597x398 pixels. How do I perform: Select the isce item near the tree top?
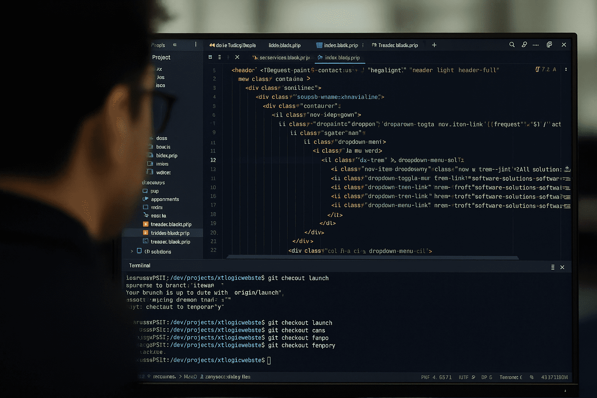point(161,85)
